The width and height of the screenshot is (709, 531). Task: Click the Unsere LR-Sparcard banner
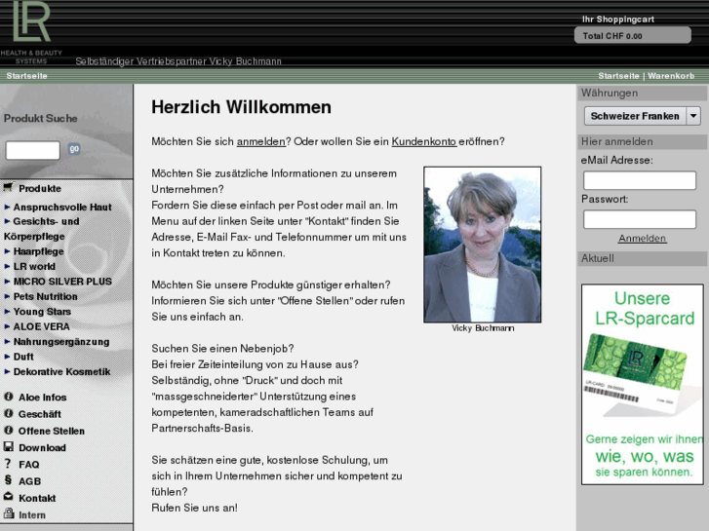pyautogui.click(x=642, y=384)
